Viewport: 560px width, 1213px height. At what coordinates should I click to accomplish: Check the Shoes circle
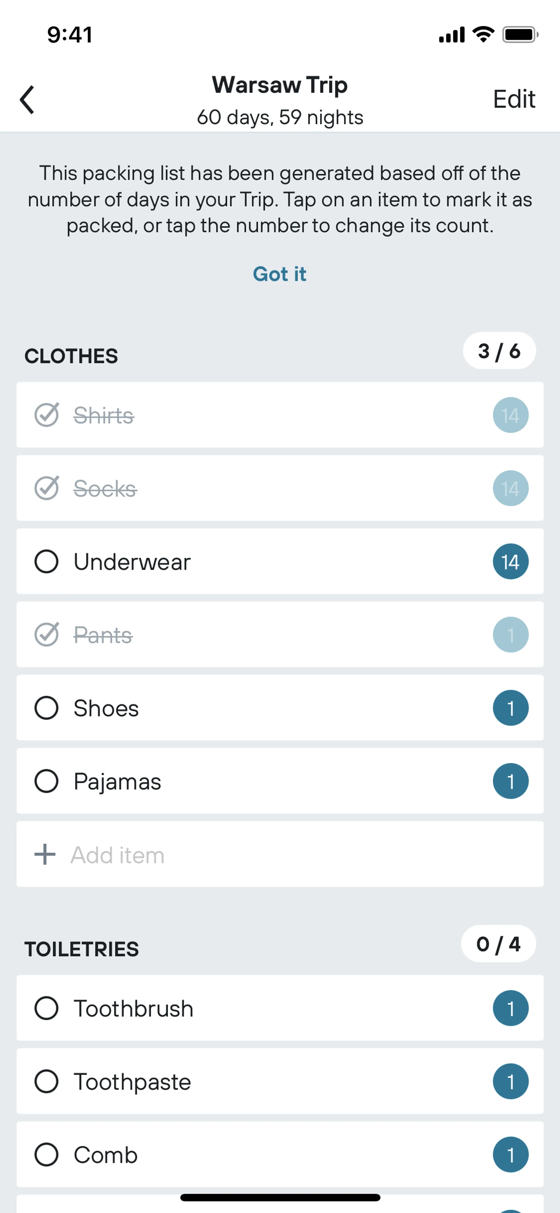[47, 708]
